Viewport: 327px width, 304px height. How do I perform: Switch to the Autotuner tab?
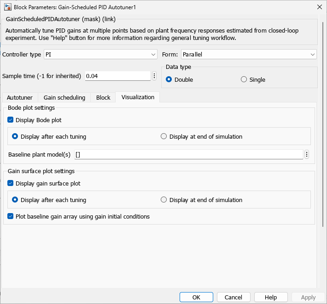tap(19, 97)
